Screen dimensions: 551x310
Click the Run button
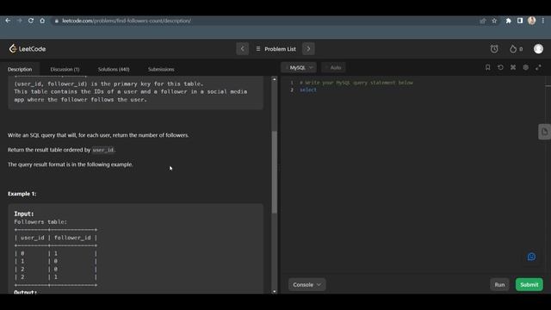coord(499,285)
